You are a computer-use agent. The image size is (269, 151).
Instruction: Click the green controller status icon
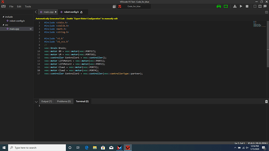pyautogui.click(x=219, y=7)
